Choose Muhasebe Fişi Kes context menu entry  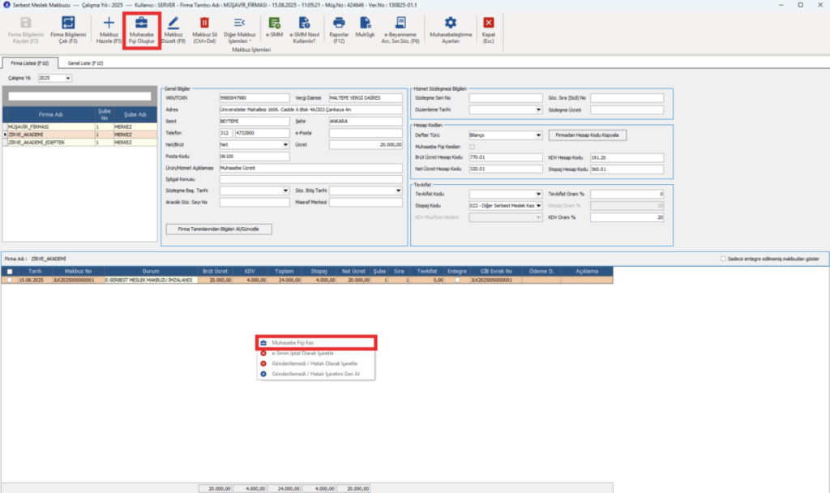click(x=316, y=343)
